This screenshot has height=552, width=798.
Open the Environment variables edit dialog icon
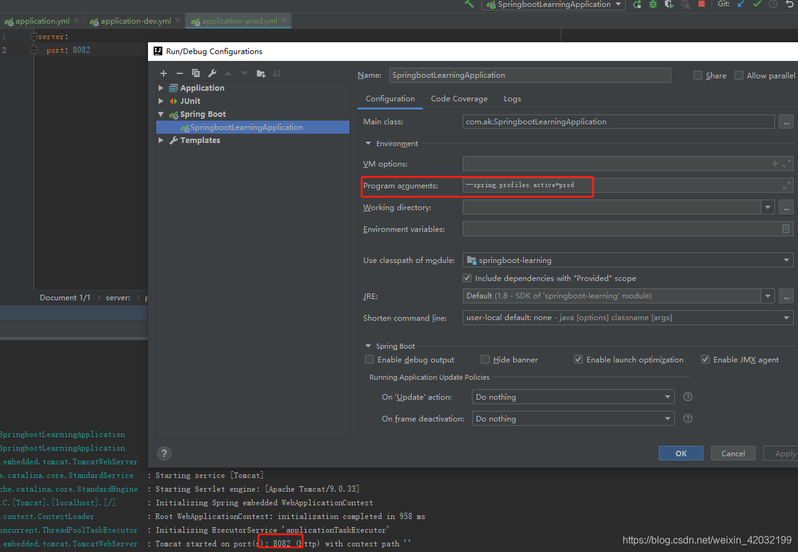pyautogui.click(x=786, y=229)
